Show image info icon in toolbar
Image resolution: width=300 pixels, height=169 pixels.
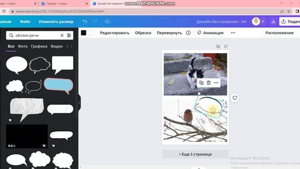click(x=188, y=33)
